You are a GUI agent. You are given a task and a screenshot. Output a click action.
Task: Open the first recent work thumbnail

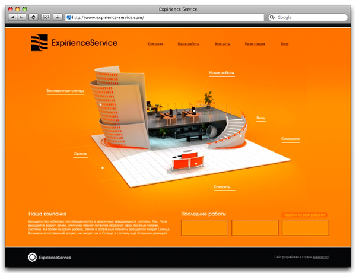click(205, 227)
